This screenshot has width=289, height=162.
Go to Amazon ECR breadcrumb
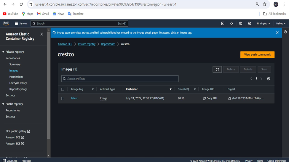coord(65,44)
